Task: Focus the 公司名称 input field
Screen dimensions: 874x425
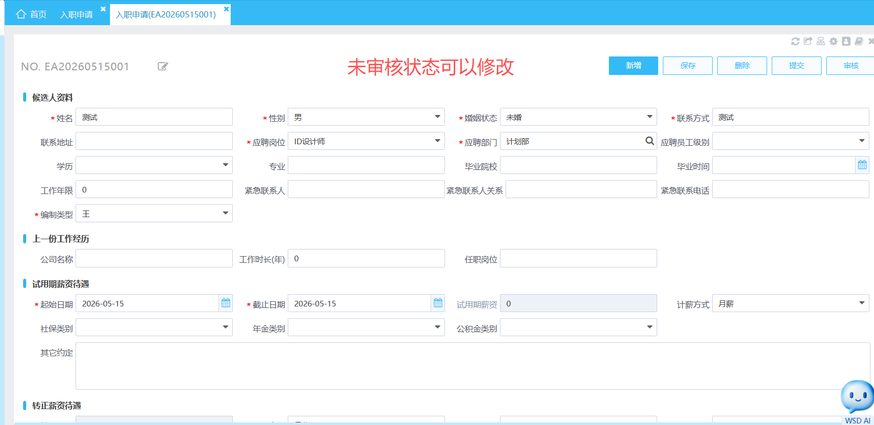Action: tap(154, 258)
